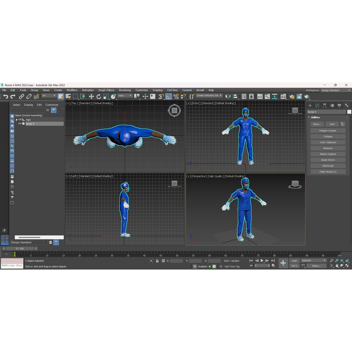This screenshot has width=352, height=352.
Task: Click the Align tool icon
Action: click(235, 96)
